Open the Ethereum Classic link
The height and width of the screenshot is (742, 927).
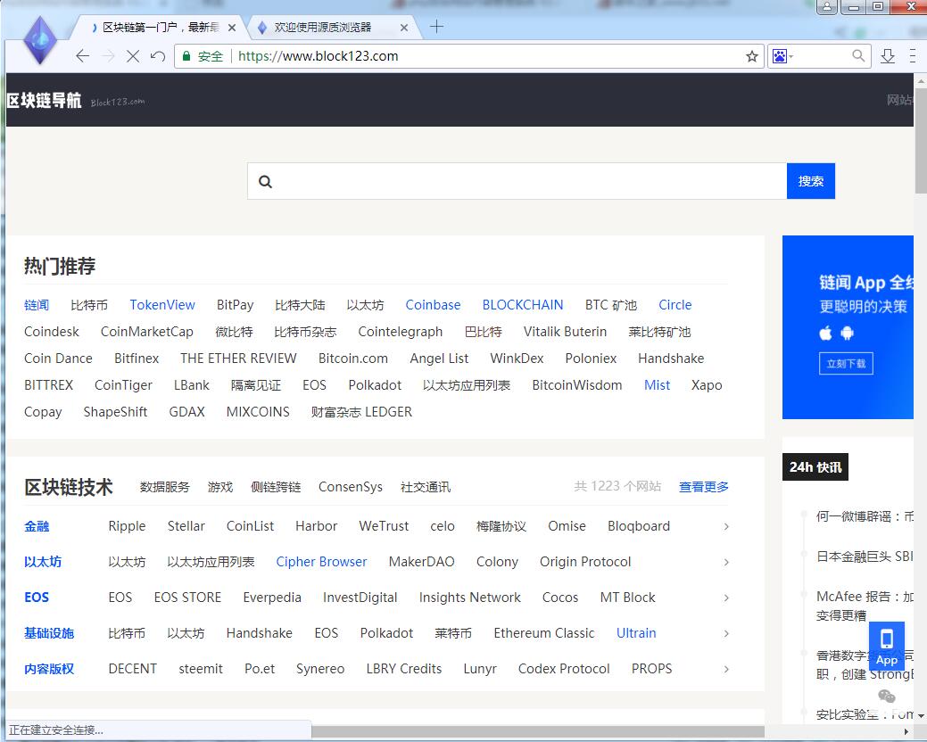tap(544, 633)
